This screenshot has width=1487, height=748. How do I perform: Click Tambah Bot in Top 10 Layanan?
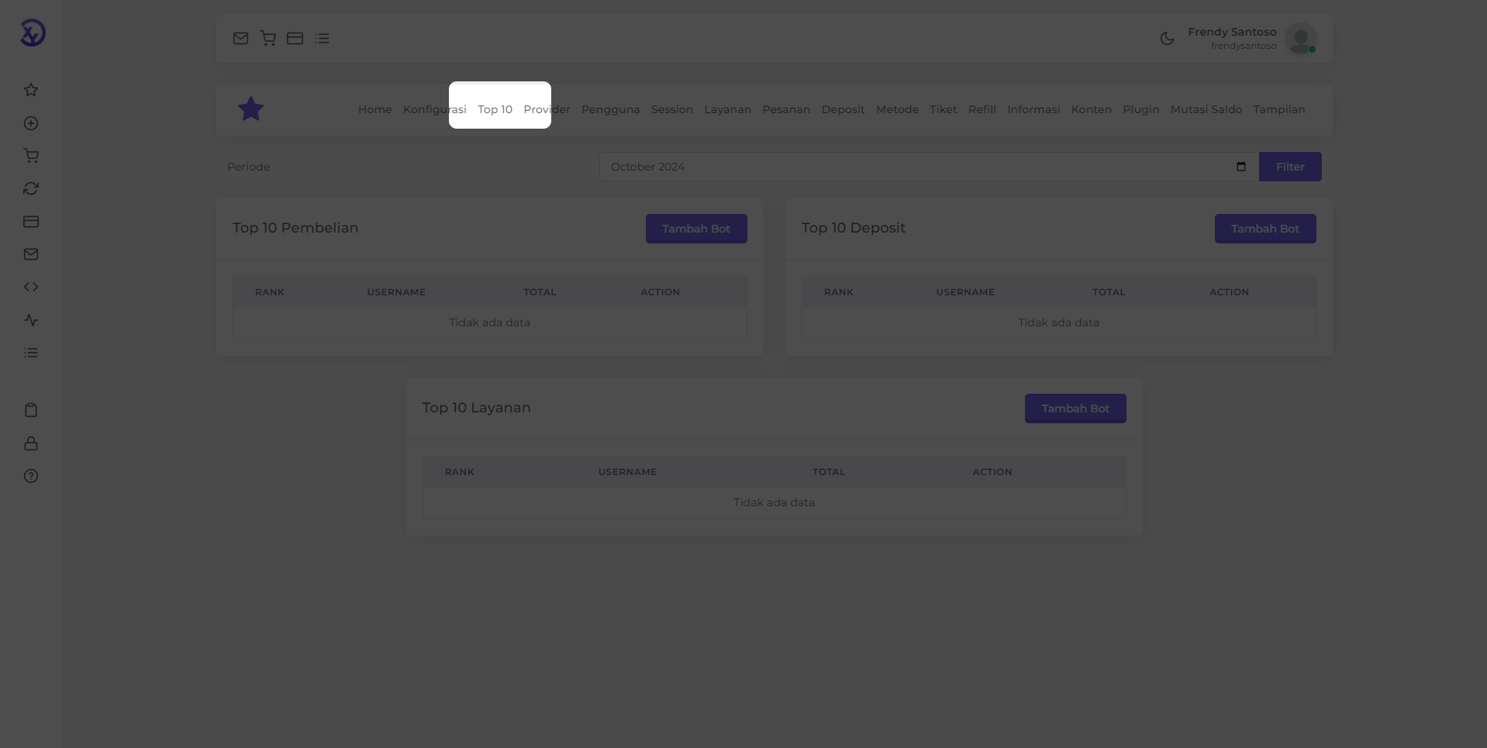coord(1075,408)
